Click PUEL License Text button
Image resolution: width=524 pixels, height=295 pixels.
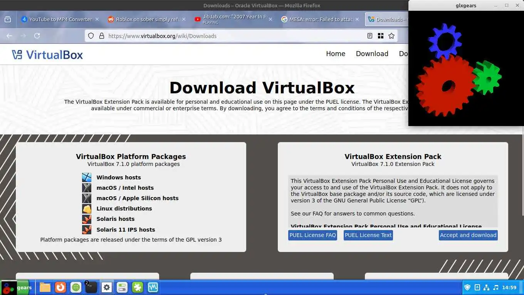(368, 235)
